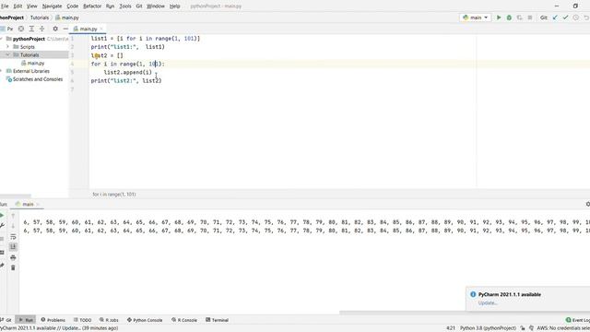Open the Tools menu

pos(125,6)
